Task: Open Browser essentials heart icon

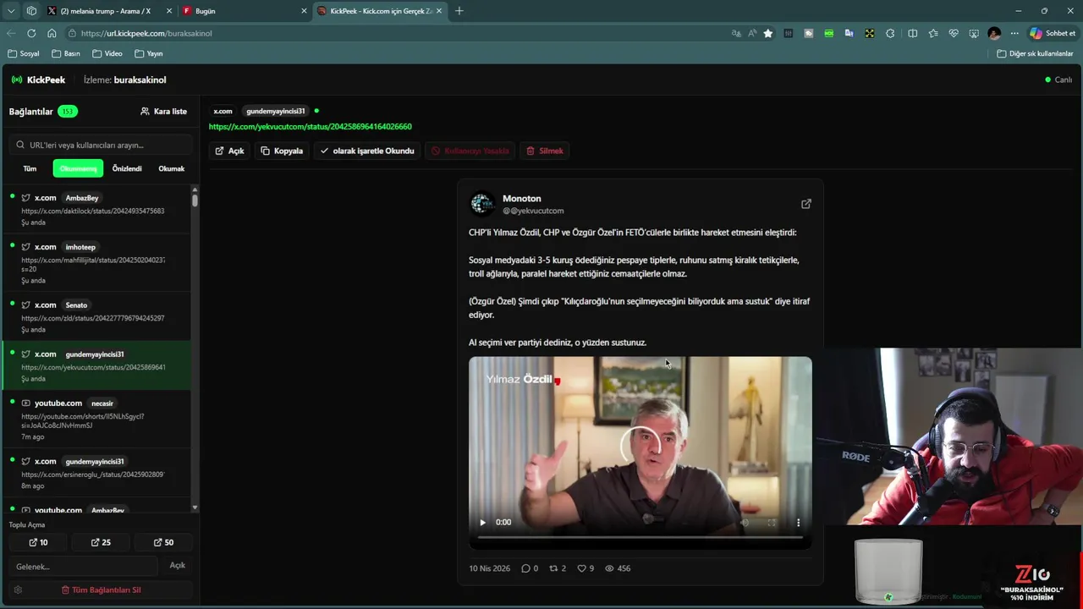Action: tap(954, 33)
